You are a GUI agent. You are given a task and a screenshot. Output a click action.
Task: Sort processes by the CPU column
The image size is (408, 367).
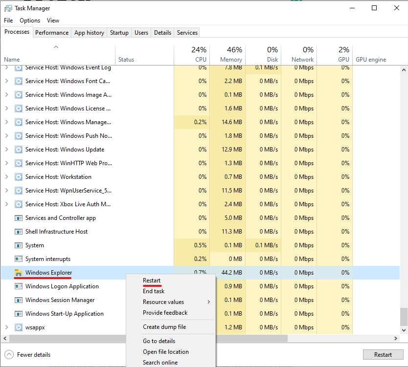pyautogui.click(x=192, y=55)
